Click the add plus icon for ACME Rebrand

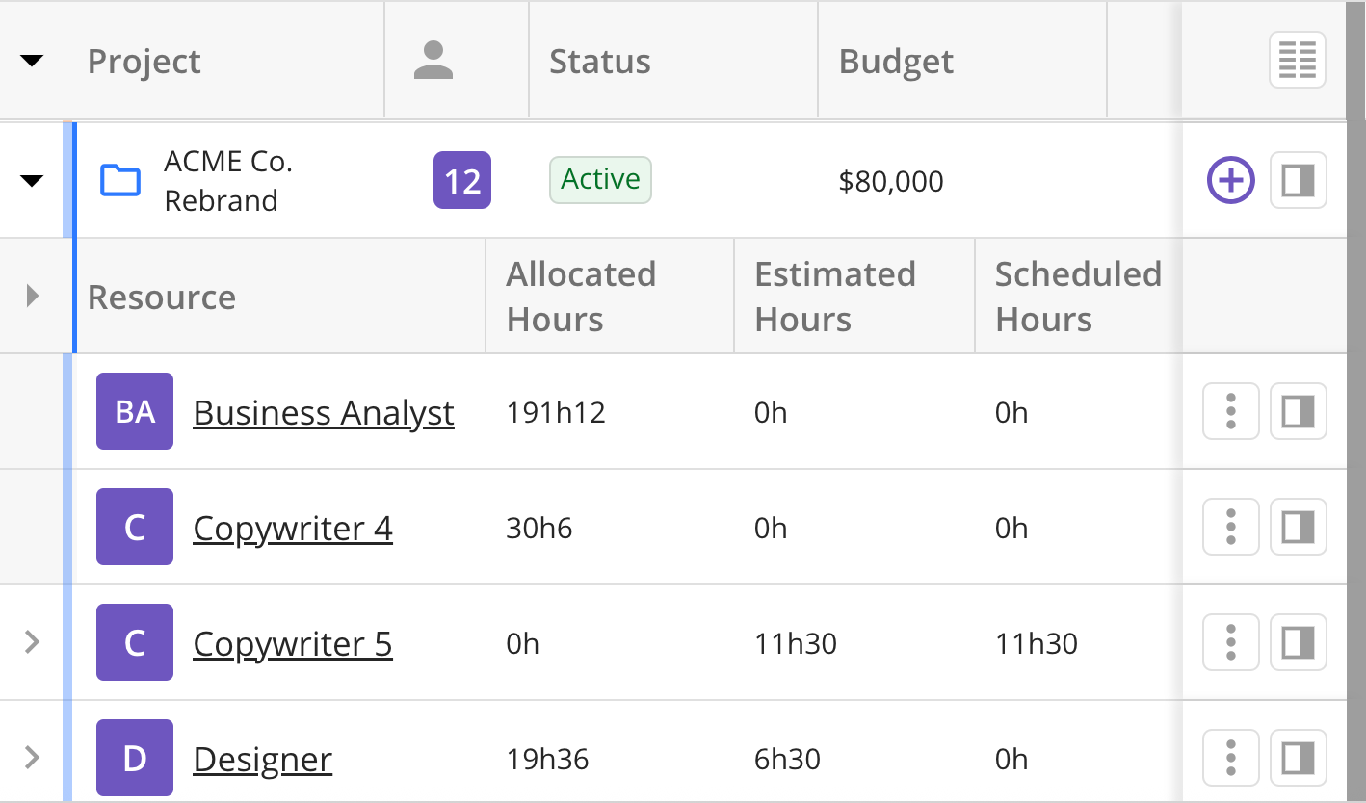(1230, 180)
